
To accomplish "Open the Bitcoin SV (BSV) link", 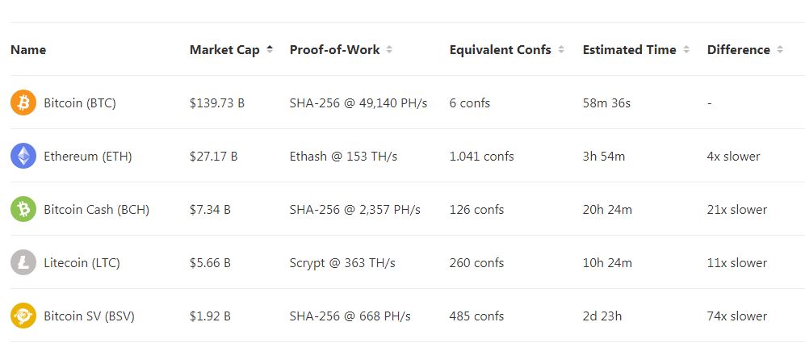I will tap(90, 316).
